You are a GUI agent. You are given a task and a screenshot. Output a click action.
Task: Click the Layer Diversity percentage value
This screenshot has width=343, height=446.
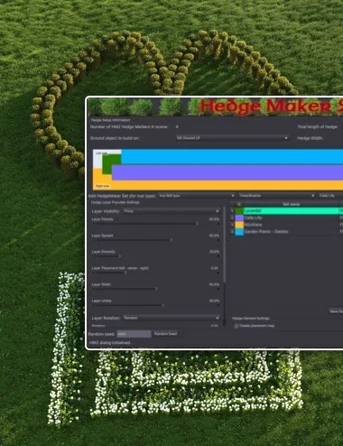pyautogui.click(x=214, y=252)
